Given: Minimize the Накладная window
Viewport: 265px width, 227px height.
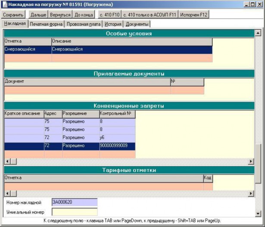Looking at the screenshot, I should (x=246, y=4).
